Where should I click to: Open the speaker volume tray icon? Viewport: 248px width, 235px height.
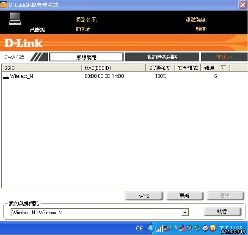click(190, 228)
